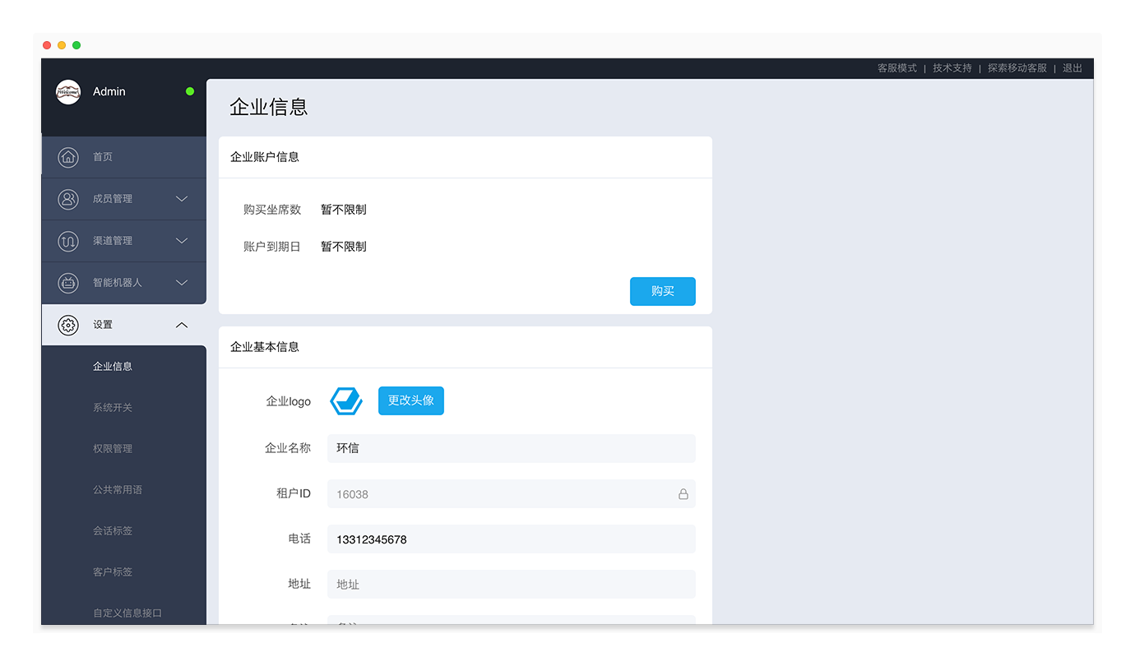1135x666 pixels.
Task: Select 系统开关 in settings submenu
Action: (113, 408)
